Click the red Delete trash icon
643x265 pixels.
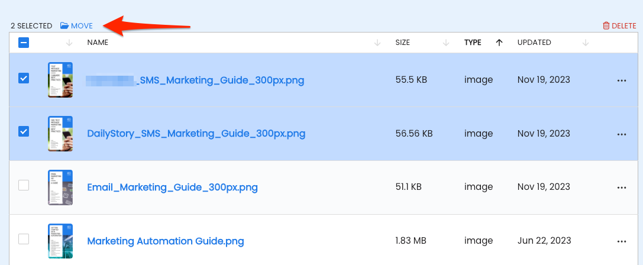606,26
